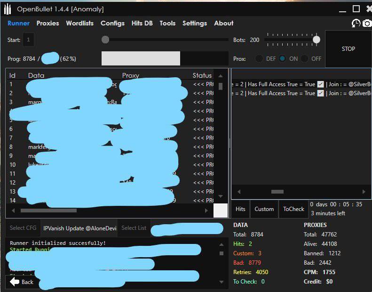
Task: Click the Back arrow icon
Action: click(15, 282)
